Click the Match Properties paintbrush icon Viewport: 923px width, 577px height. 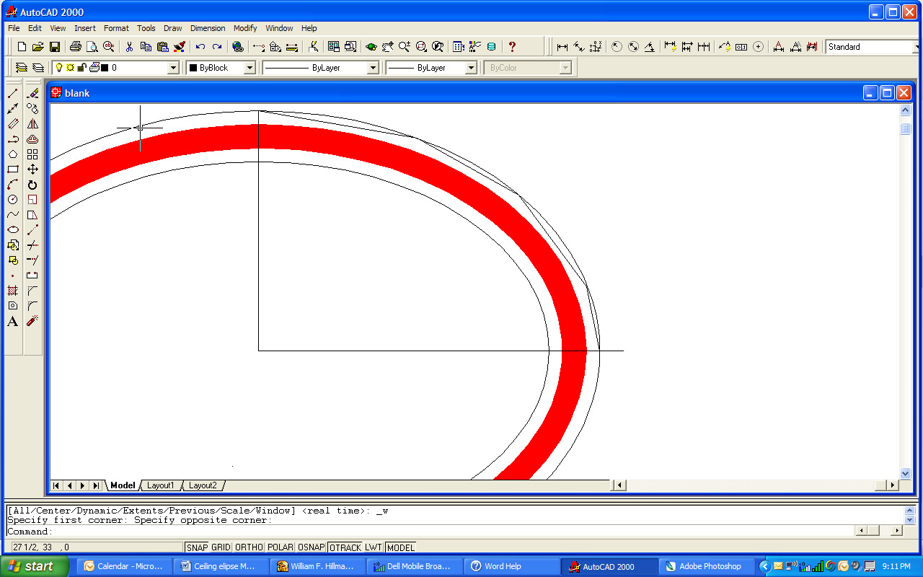pyautogui.click(x=180, y=47)
